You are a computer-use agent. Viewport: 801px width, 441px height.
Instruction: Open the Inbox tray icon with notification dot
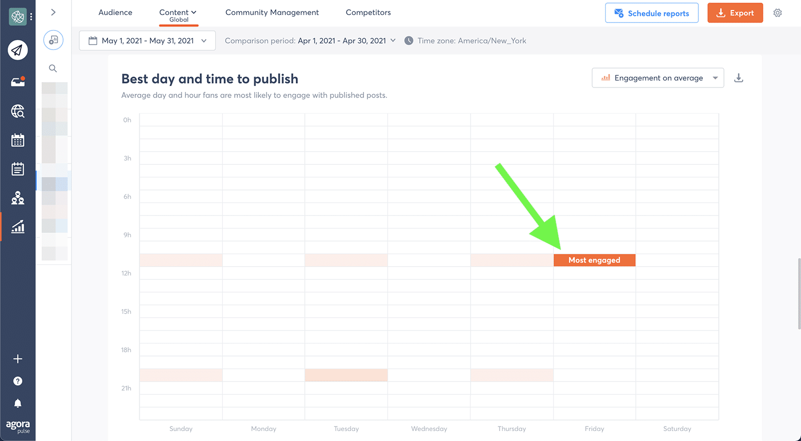(x=18, y=81)
